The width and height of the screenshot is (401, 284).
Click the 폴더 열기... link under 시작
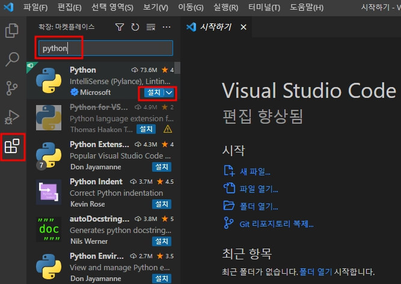pos(259,206)
